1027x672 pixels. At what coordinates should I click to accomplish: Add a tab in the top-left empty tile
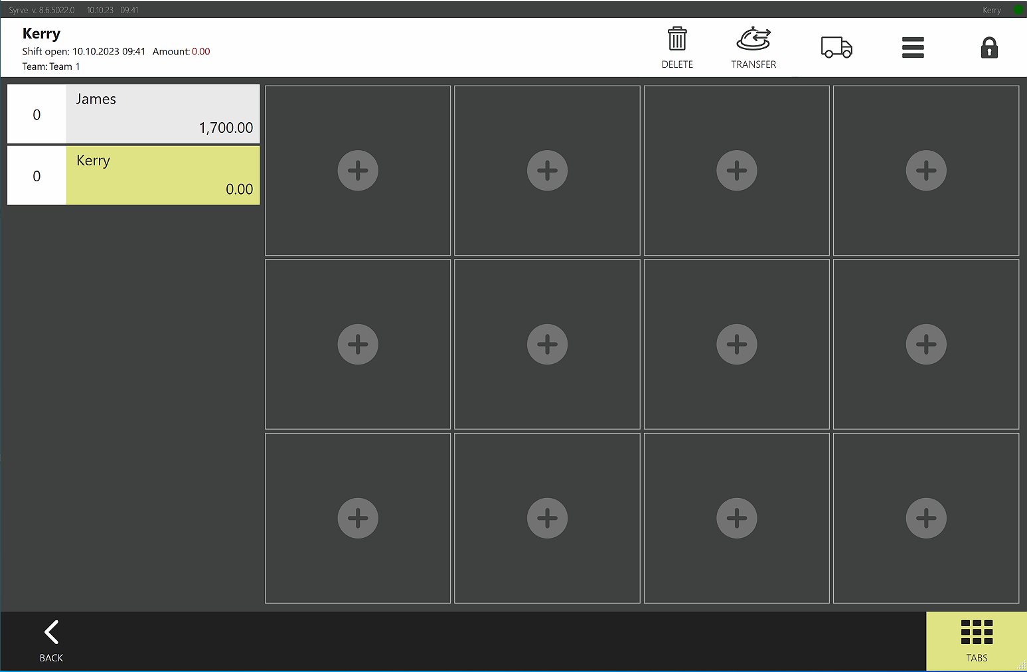pos(358,171)
